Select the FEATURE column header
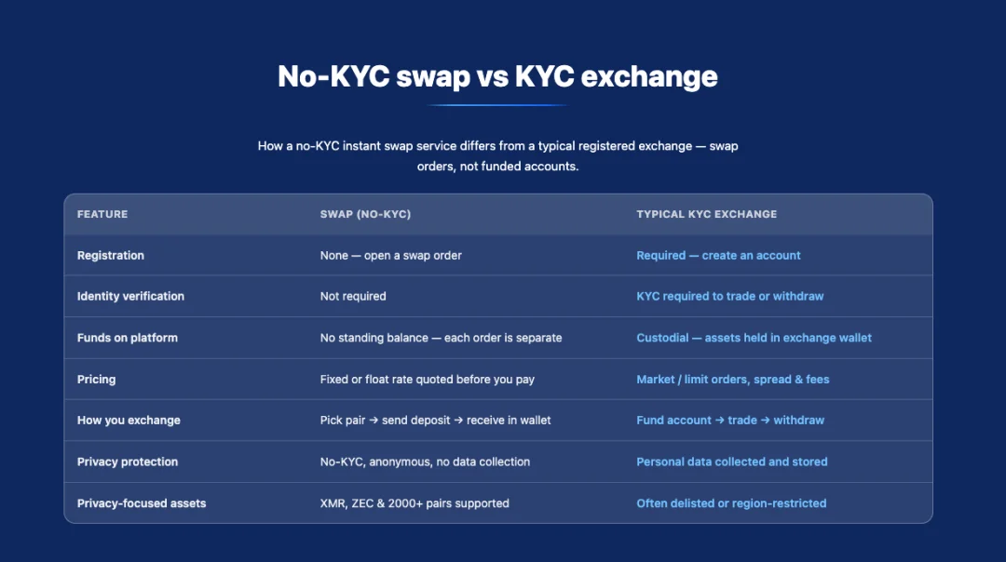Image resolution: width=1006 pixels, height=562 pixels. 102,214
